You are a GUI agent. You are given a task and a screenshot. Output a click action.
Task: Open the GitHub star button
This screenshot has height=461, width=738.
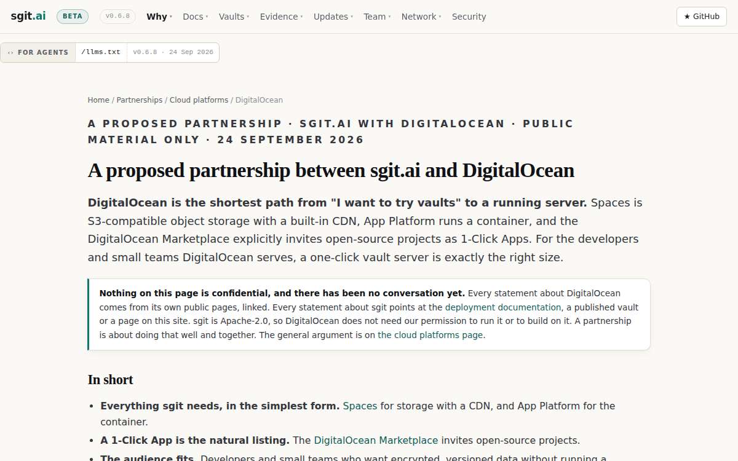pos(702,17)
